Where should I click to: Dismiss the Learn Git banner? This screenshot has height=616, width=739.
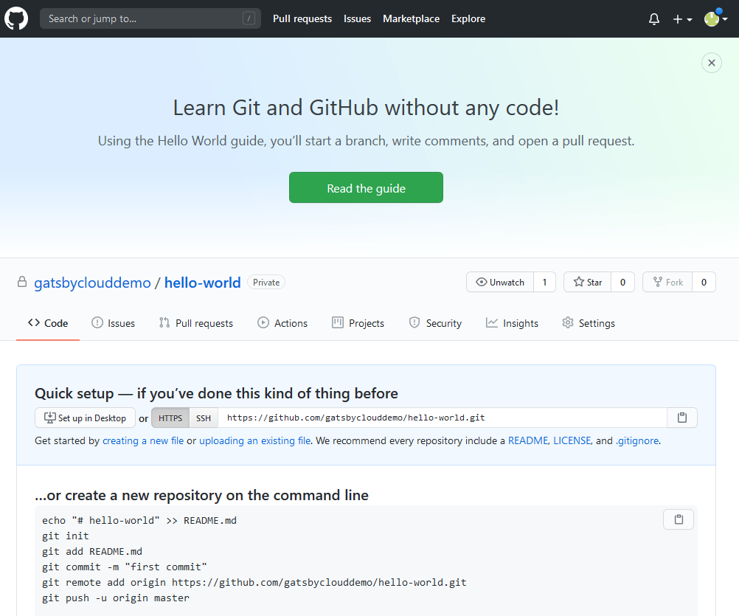tap(711, 63)
